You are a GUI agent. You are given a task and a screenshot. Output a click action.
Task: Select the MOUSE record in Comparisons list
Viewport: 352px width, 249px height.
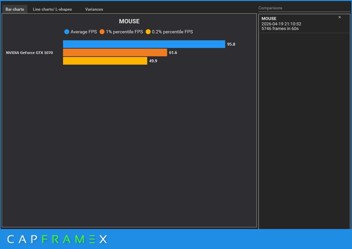(x=304, y=24)
